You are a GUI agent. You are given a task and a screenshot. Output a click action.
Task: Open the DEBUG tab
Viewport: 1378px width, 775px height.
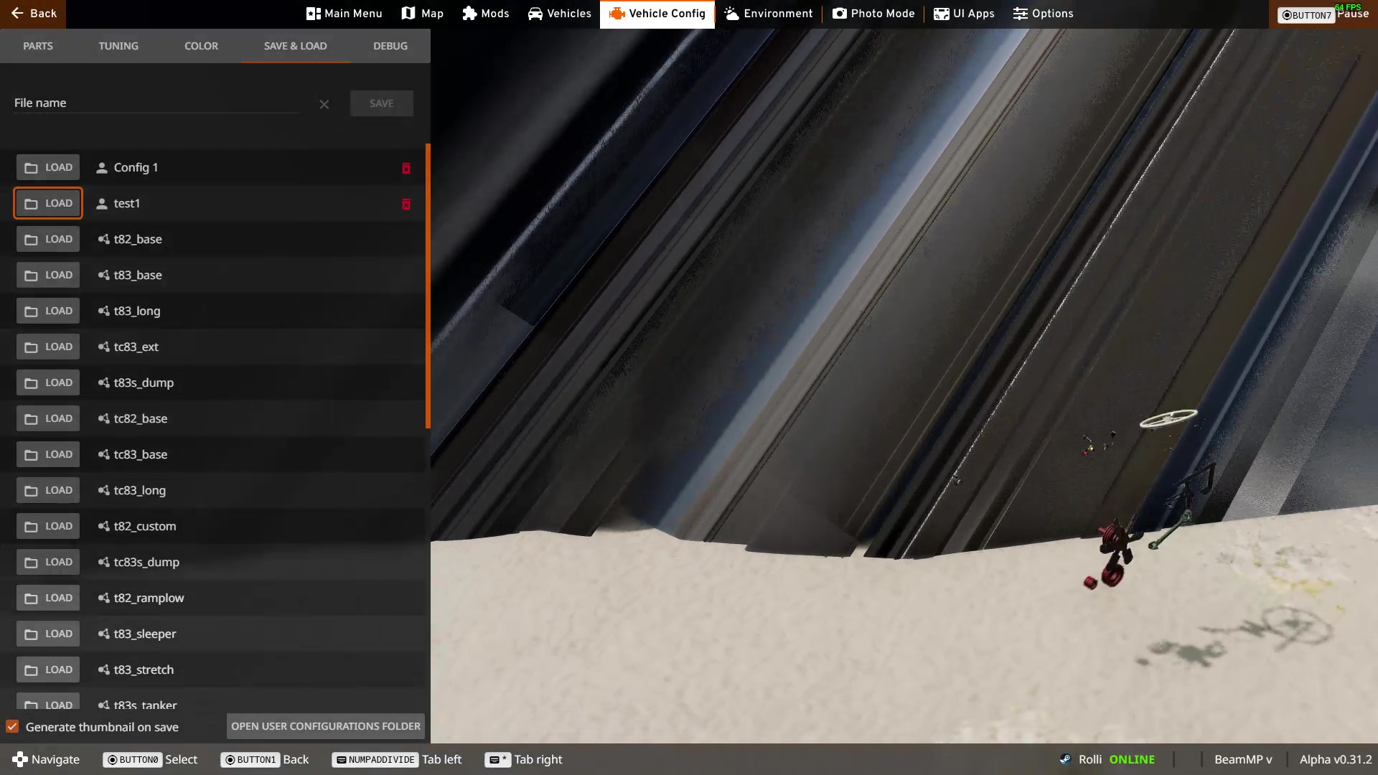tap(390, 46)
